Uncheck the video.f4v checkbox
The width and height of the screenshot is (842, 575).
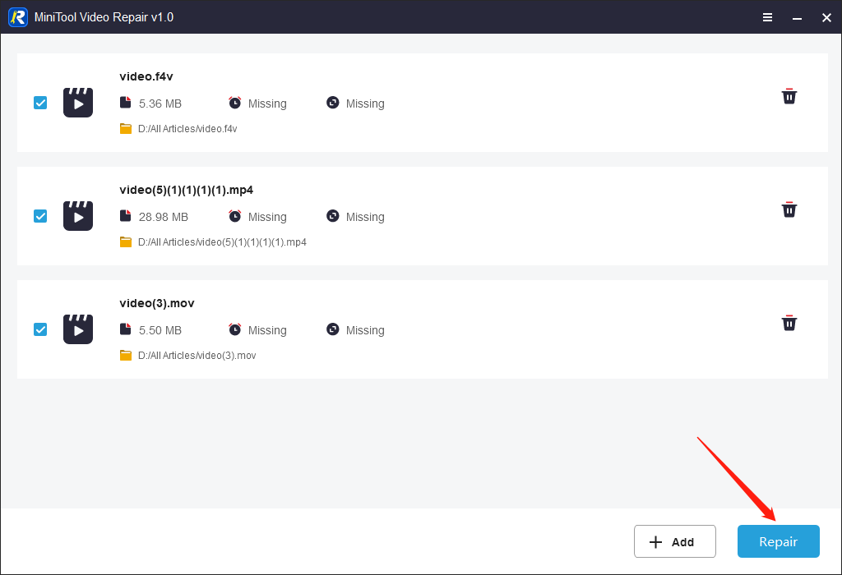[x=40, y=103]
